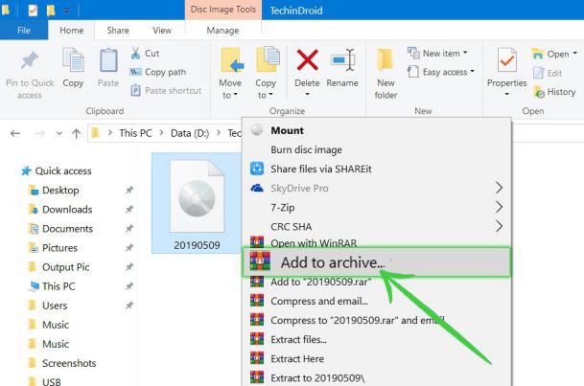This screenshot has width=584, height=386.
Task: Click the WinRAR icon beside Compress and email
Action: point(257,301)
